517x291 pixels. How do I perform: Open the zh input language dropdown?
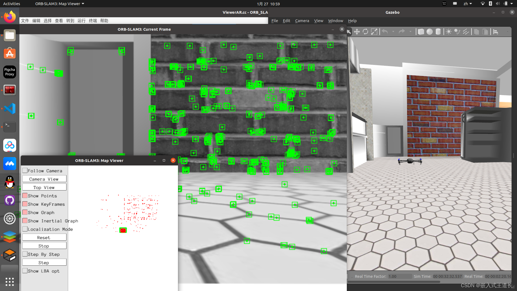click(x=468, y=4)
